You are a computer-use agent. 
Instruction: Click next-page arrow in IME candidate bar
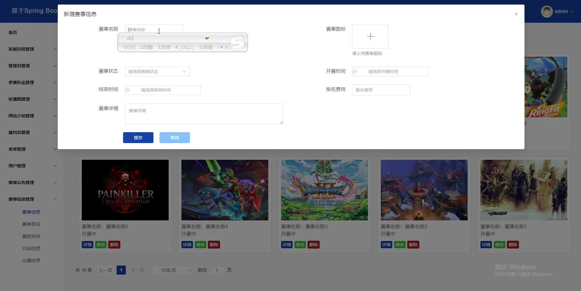[x=222, y=47]
